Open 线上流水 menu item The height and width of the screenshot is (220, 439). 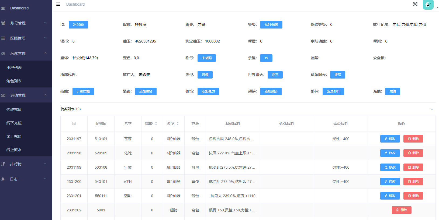click(14, 150)
